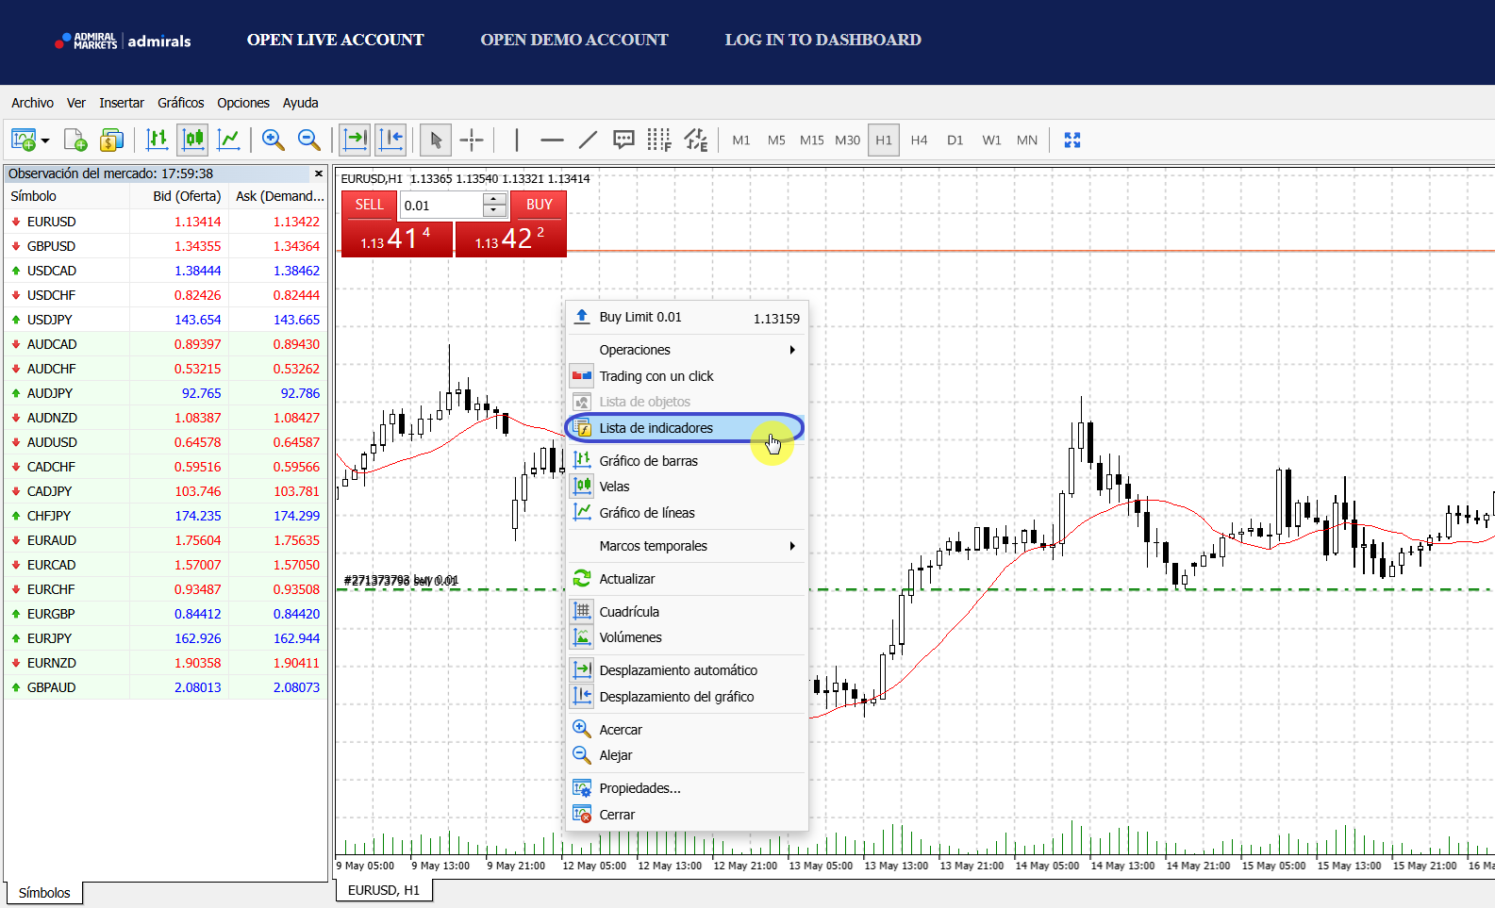
Task: Toggle Desplazamiento automático in context menu
Action: click(x=687, y=670)
